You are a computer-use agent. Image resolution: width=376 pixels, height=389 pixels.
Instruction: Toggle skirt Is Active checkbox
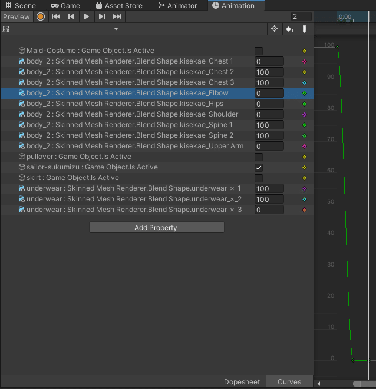(x=259, y=178)
